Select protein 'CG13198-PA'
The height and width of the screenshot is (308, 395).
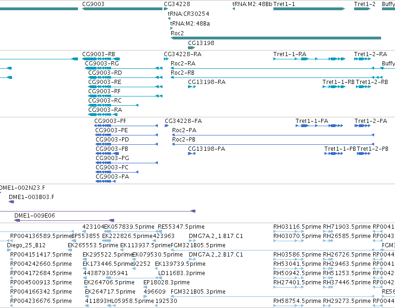tap(207, 149)
